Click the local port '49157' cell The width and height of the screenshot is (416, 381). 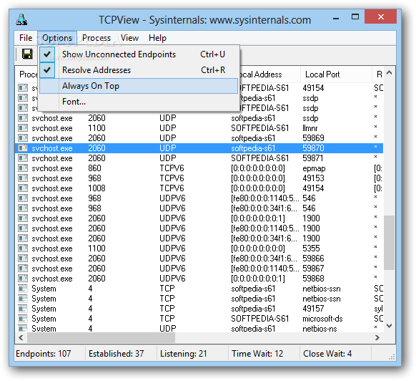pos(313,309)
